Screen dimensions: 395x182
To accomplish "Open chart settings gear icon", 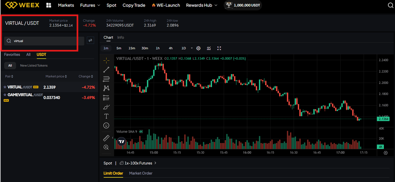I will [x=198, y=48].
